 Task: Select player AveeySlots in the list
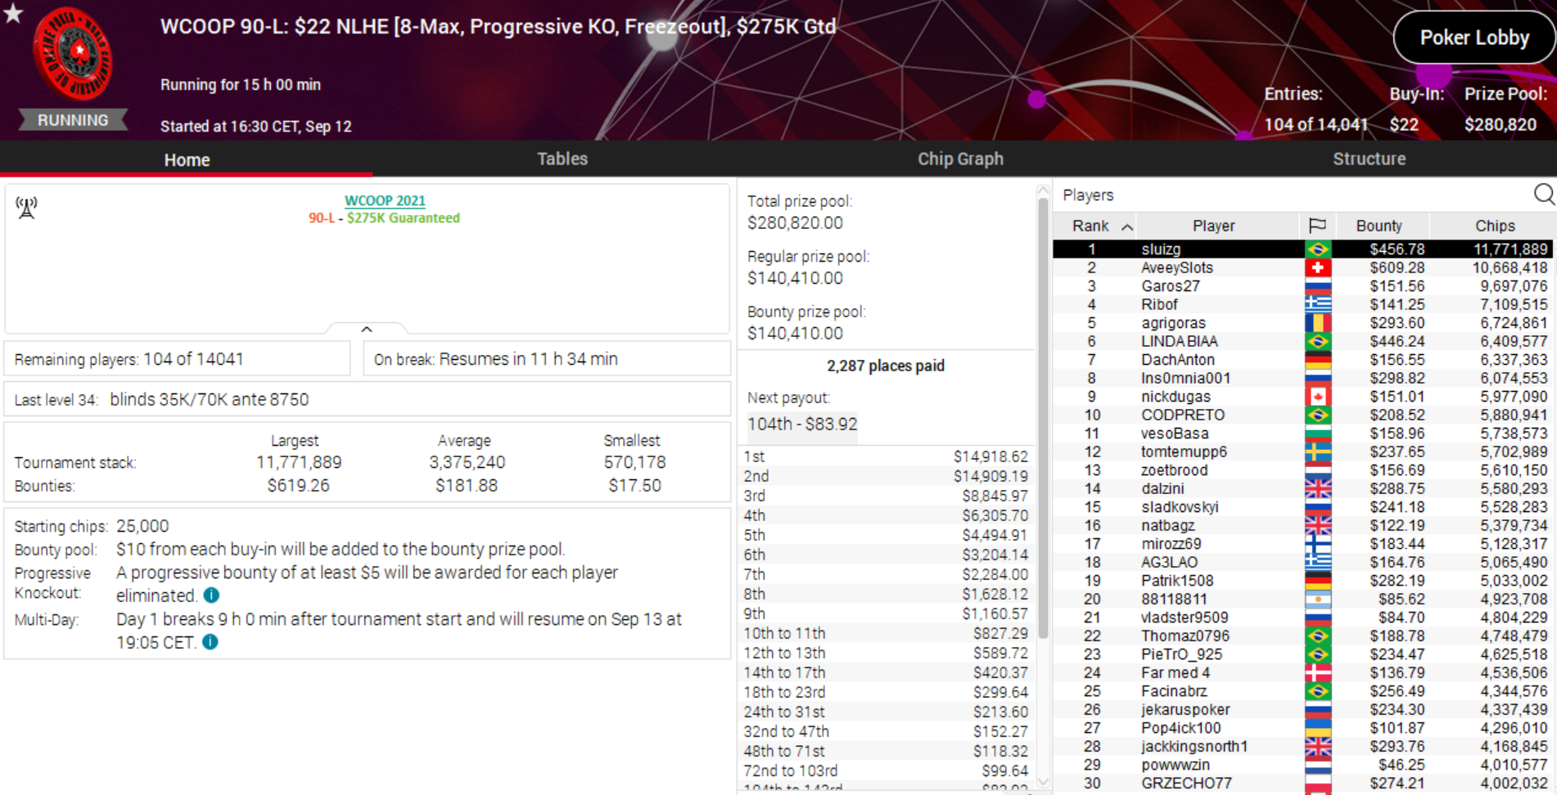(1176, 268)
